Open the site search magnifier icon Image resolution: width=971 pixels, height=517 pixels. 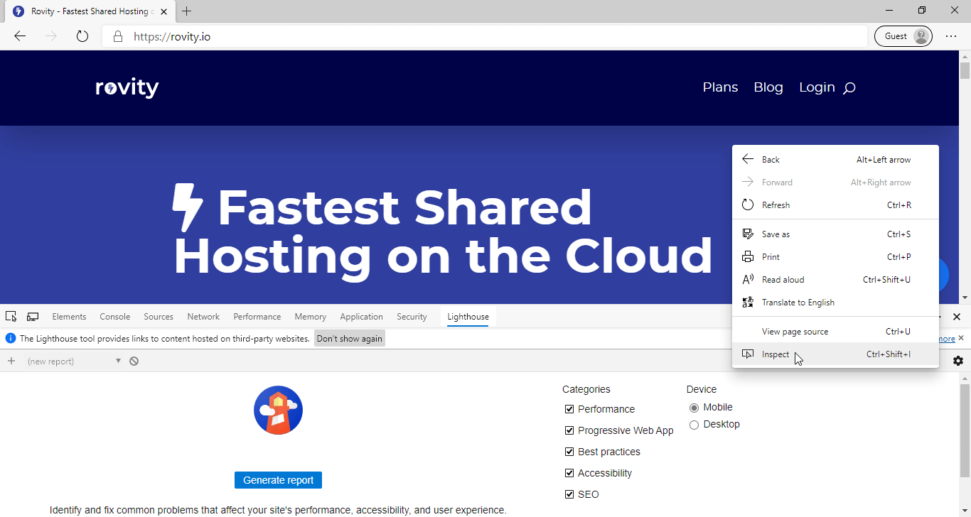click(849, 88)
